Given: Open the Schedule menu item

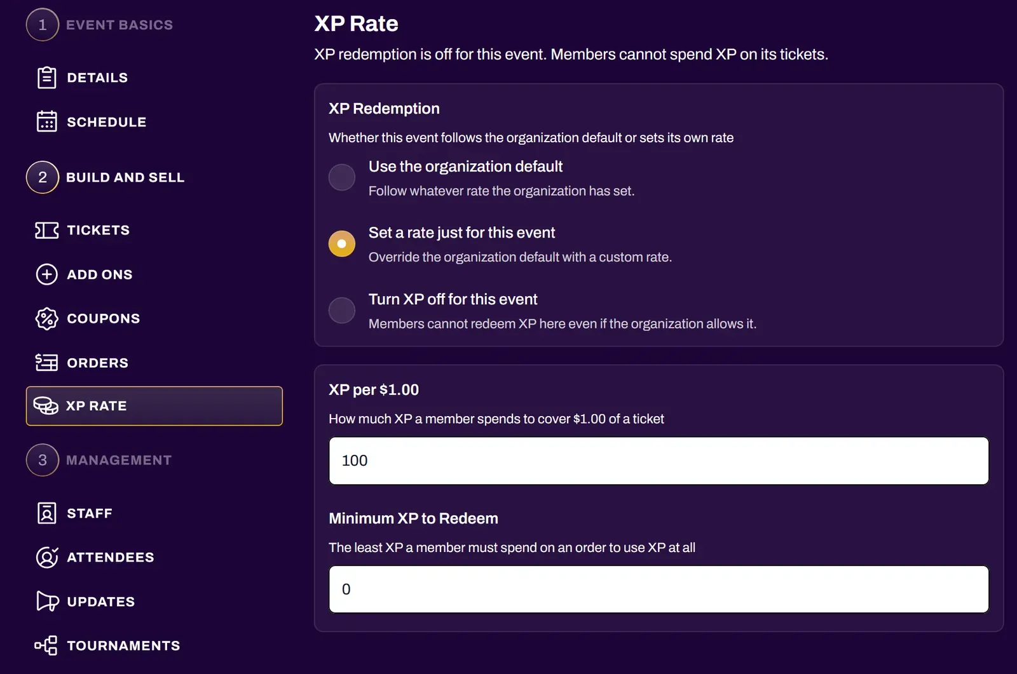Looking at the screenshot, I should pos(107,122).
